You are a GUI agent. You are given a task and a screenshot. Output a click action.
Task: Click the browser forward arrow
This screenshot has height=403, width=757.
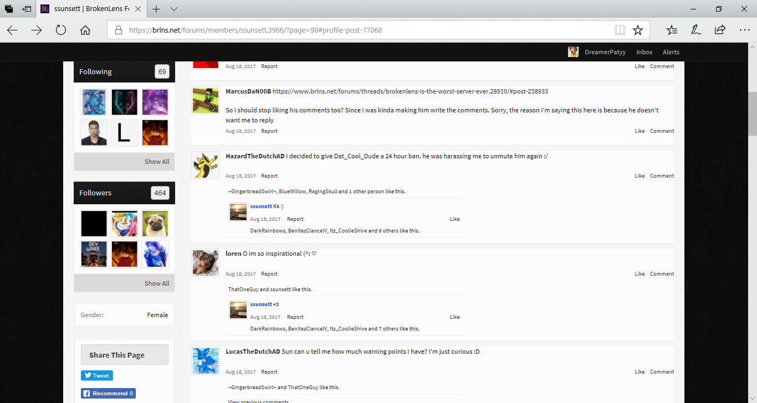(x=37, y=30)
